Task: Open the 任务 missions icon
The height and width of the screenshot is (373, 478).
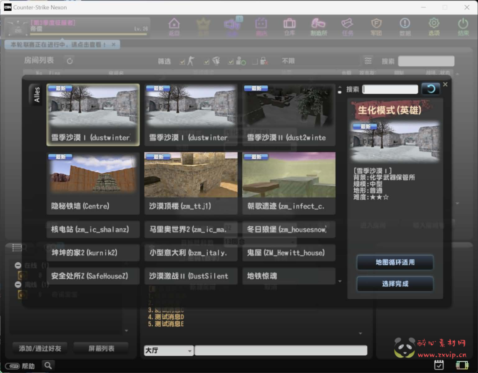Action: (347, 27)
